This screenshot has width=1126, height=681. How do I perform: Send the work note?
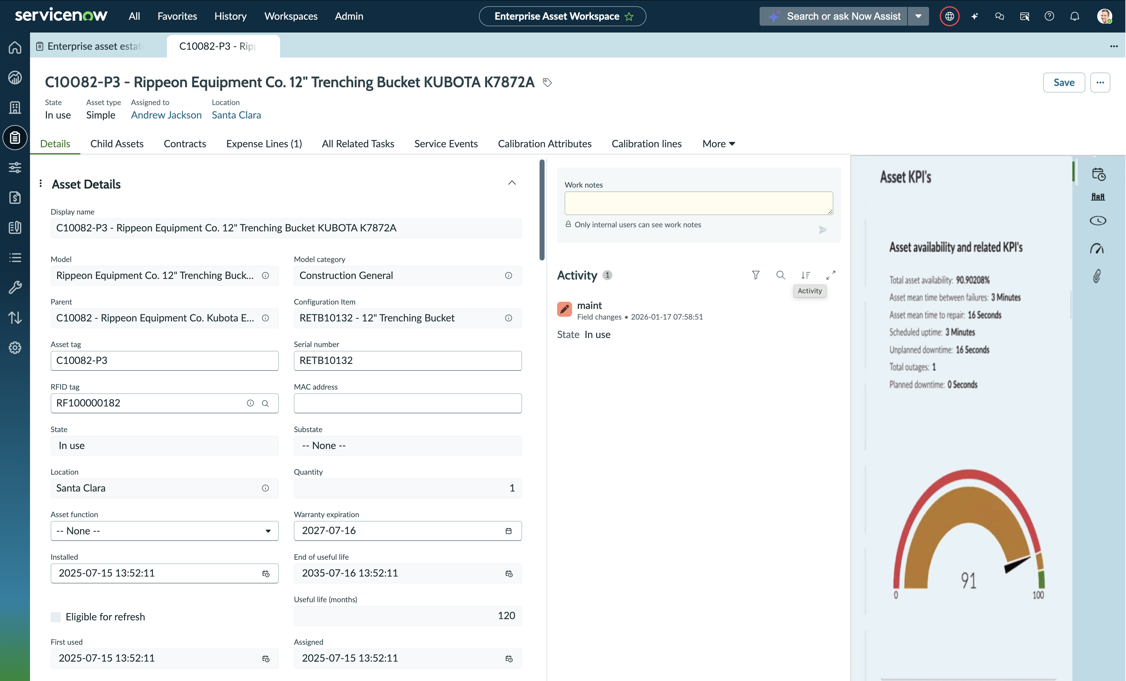point(822,230)
